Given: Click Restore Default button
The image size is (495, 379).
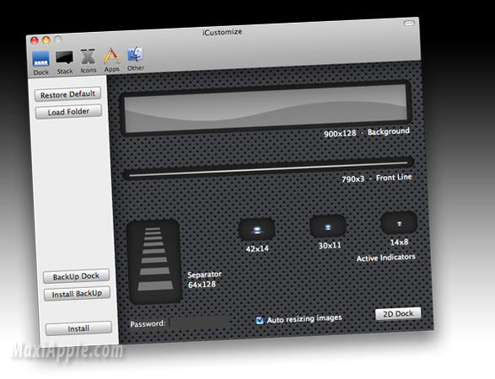Looking at the screenshot, I should coord(67,94).
